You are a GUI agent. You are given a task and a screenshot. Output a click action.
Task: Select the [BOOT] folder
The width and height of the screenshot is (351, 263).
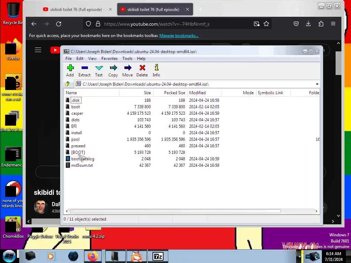coord(78,152)
